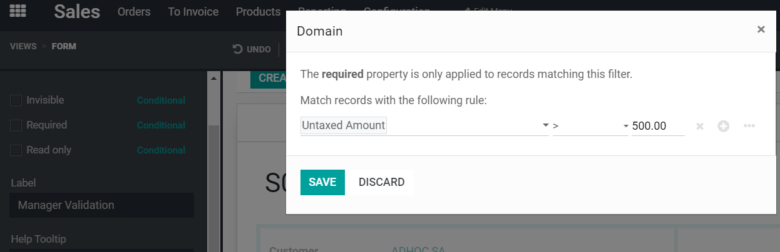The width and height of the screenshot is (780, 252).
Task: Open the Orders menu
Action: 134,12
